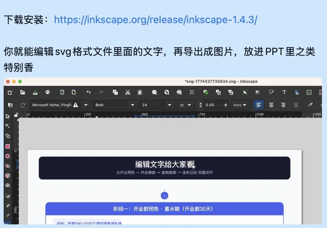Select the Spiral tool

[x=8, y=185]
